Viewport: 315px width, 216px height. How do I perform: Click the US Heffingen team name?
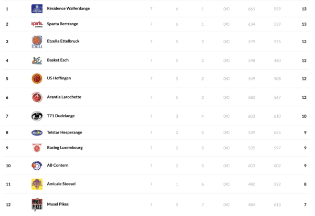(59, 78)
